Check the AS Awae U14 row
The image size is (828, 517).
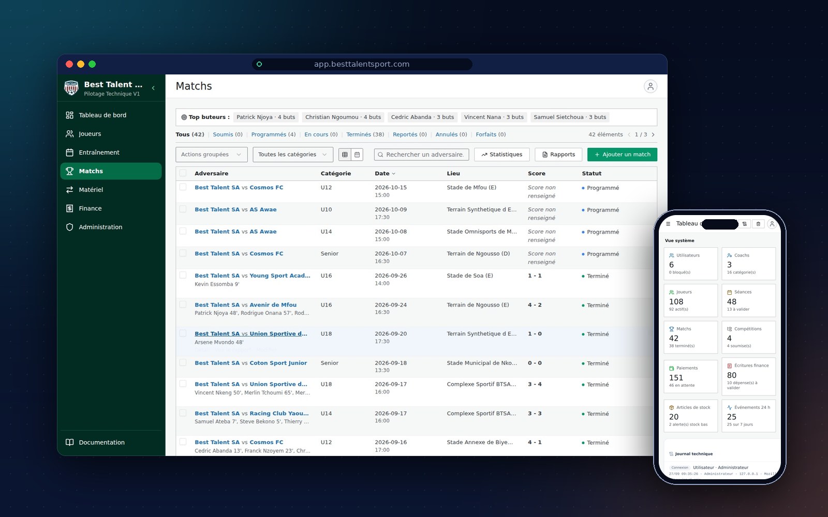[183, 231]
